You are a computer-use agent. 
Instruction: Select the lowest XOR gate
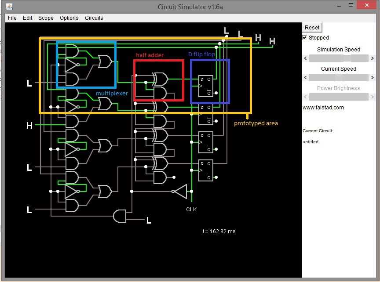click(161, 163)
